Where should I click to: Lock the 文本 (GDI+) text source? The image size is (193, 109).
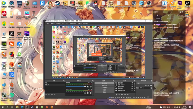coord(135,85)
